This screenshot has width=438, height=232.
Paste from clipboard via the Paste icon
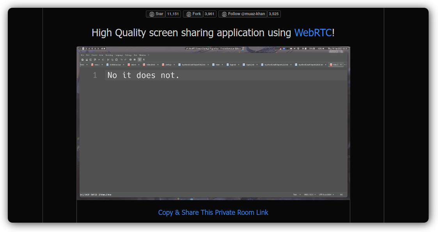(x=116, y=60)
